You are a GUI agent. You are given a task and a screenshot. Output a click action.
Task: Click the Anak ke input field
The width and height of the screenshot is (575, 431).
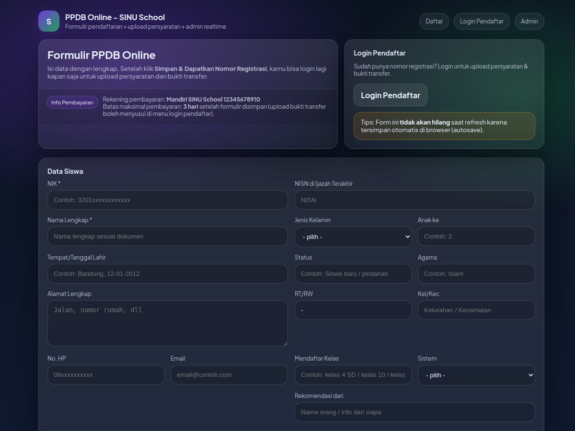point(476,236)
